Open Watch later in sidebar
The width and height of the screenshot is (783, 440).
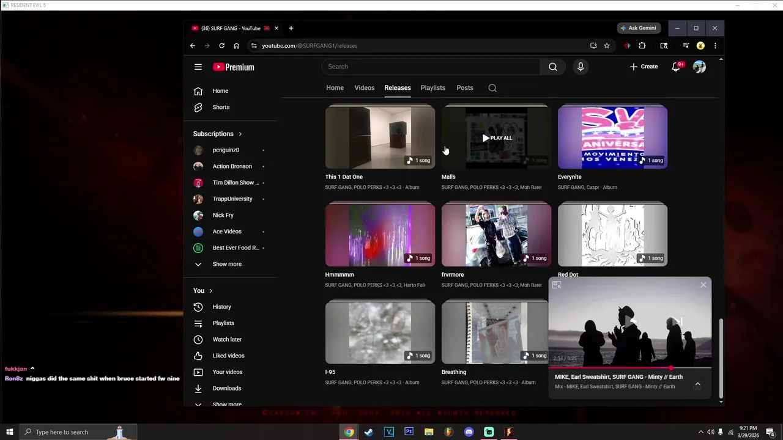point(231,340)
